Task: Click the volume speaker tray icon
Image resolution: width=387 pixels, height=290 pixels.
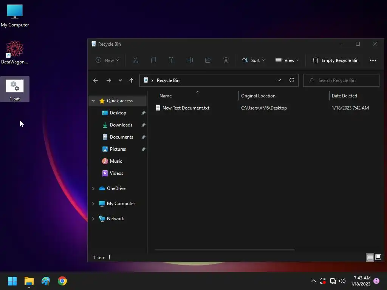Action: (342, 281)
